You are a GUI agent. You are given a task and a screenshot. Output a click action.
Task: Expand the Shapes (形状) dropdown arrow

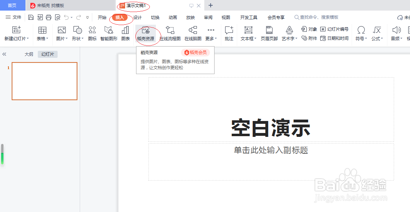(83, 39)
